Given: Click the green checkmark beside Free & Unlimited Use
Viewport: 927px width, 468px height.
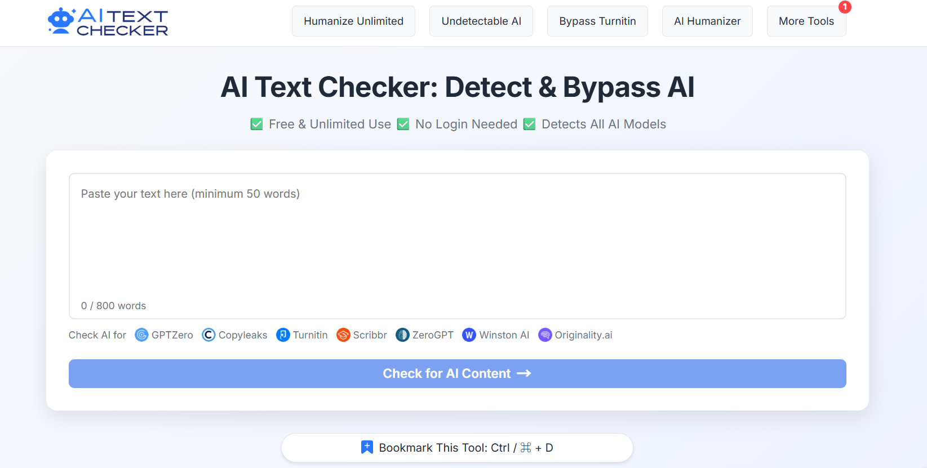Looking at the screenshot, I should coord(256,124).
